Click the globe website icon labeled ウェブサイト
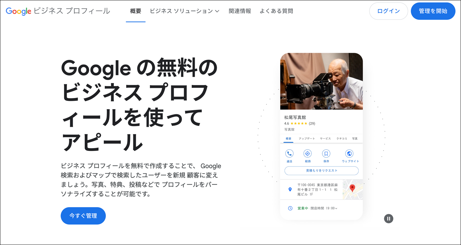 coord(349,153)
